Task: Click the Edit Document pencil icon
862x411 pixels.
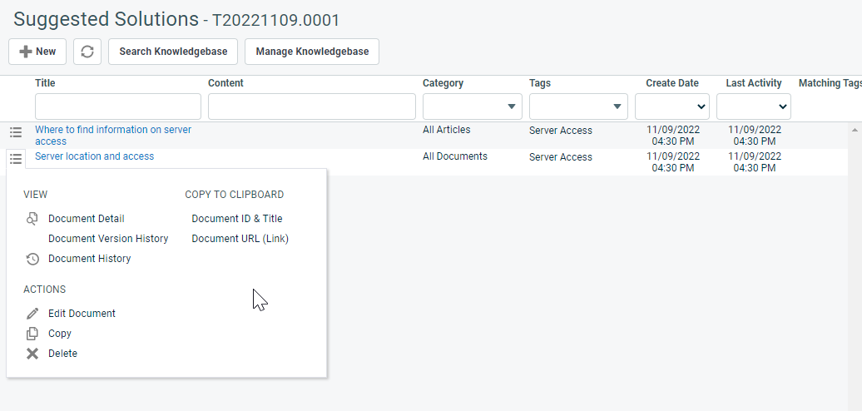Action: pyautogui.click(x=32, y=314)
